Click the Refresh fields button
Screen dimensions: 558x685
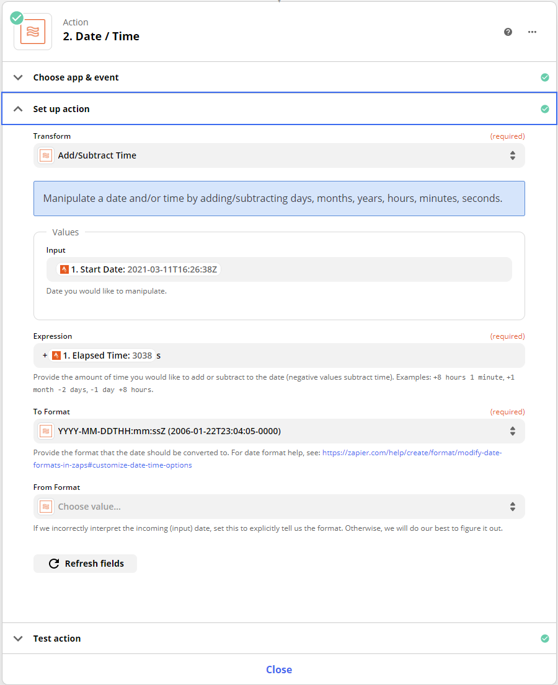(x=86, y=564)
